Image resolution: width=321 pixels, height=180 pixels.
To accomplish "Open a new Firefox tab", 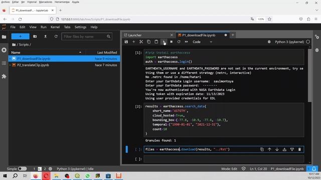I will 60,10.
